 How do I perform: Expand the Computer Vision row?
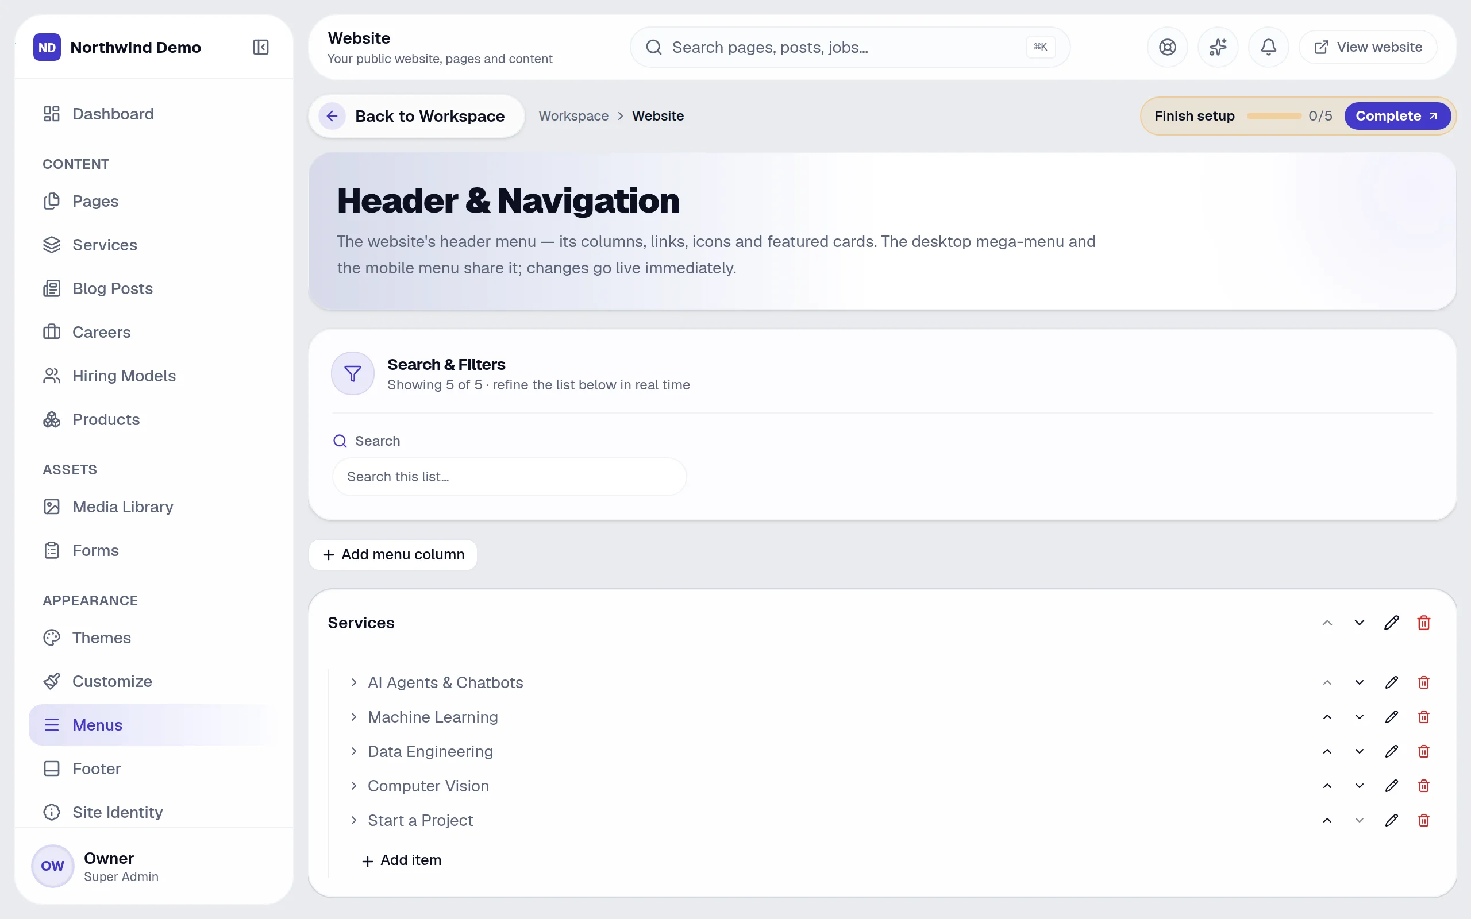pyautogui.click(x=353, y=786)
